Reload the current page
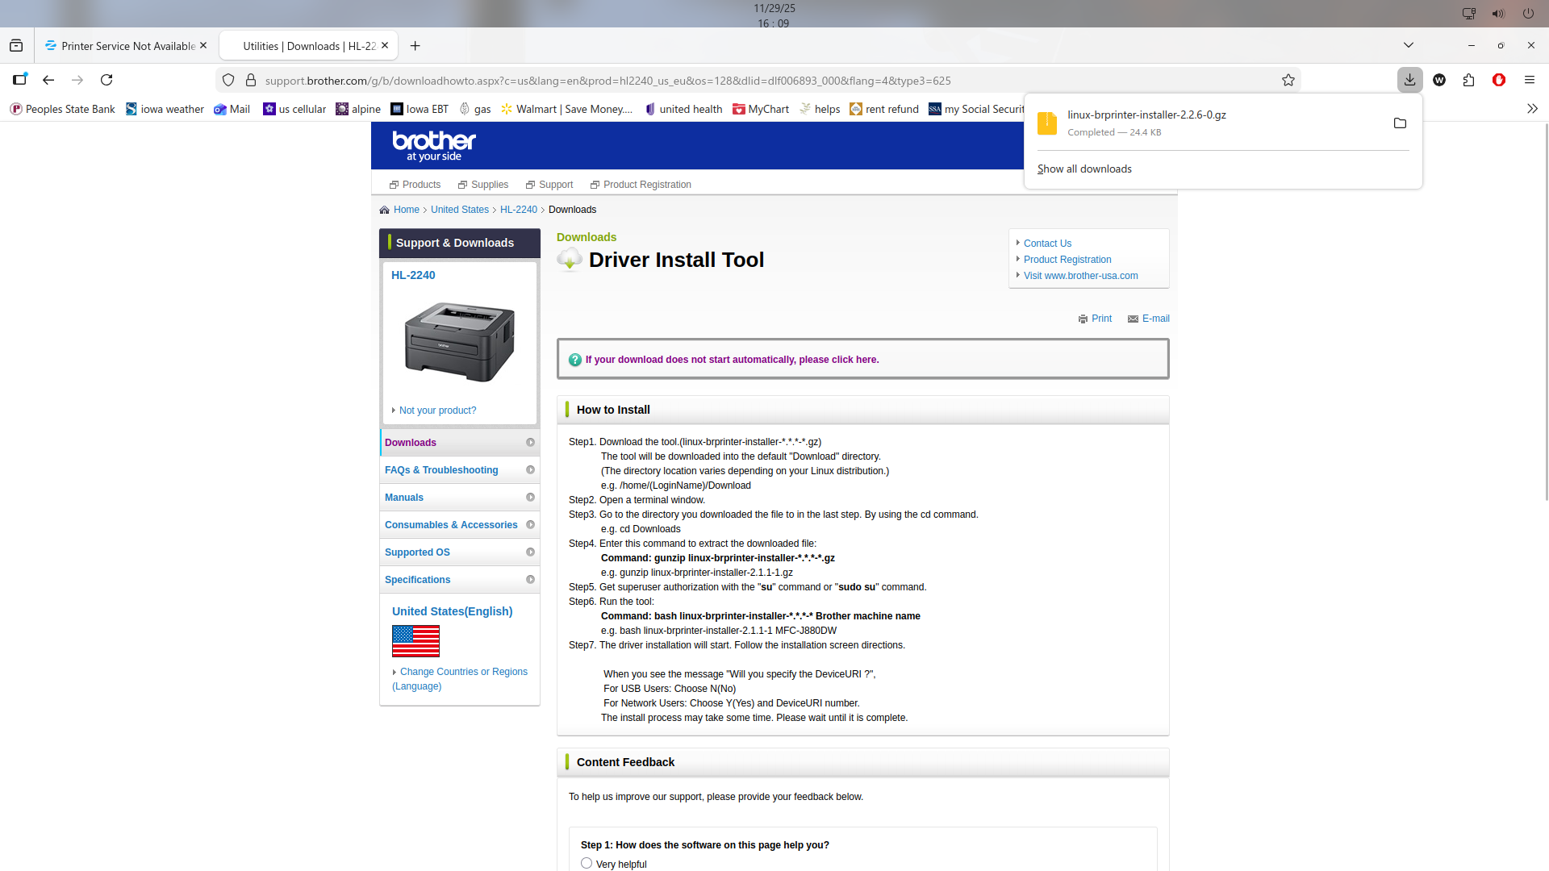The height and width of the screenshot is (871, 1549). [106, 80]
